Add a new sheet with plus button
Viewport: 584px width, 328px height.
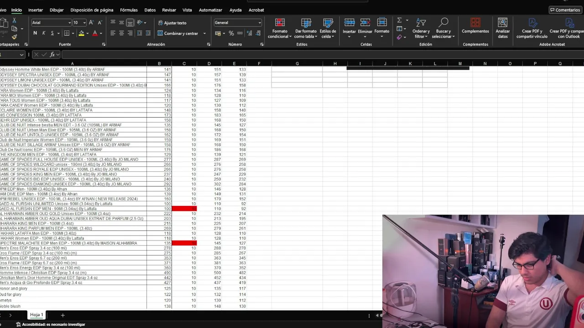coord(63,315)
